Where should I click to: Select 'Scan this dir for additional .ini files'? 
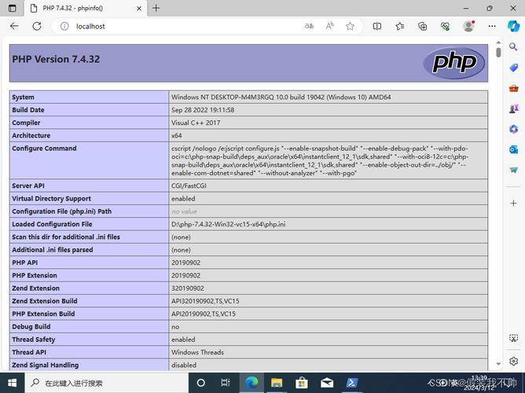pos(66,237)
